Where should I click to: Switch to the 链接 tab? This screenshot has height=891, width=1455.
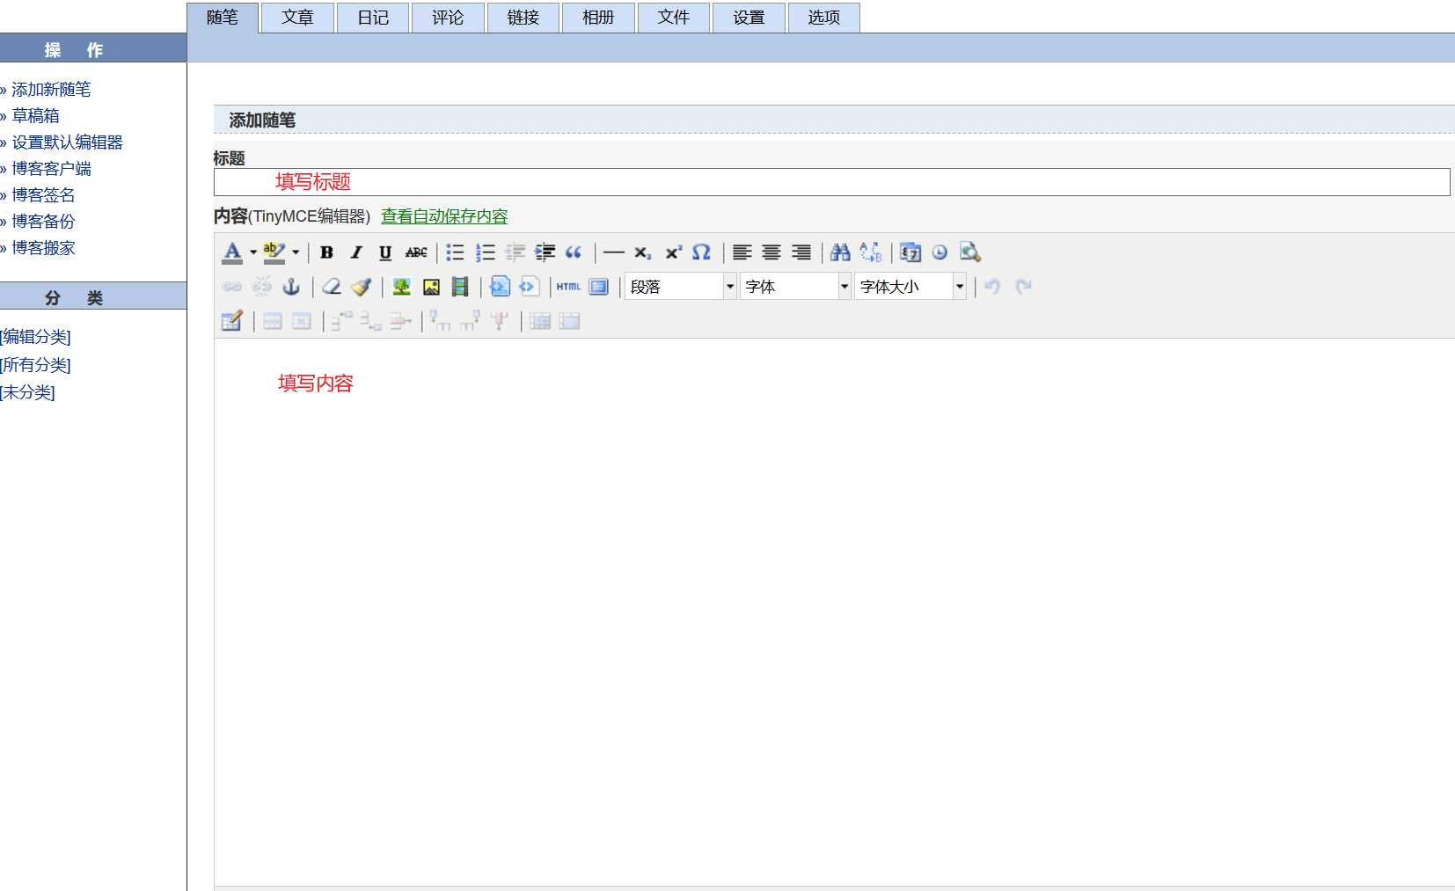(523, 18)
